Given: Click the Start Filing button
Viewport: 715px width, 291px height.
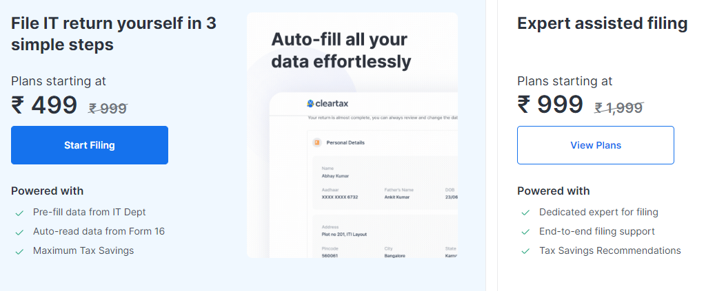Looking at the screenshot, I should coord(90,145).
